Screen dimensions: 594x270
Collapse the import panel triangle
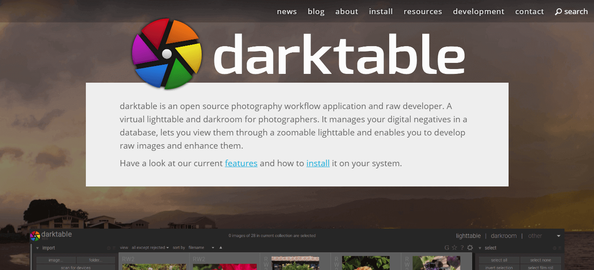click(37, 248)
